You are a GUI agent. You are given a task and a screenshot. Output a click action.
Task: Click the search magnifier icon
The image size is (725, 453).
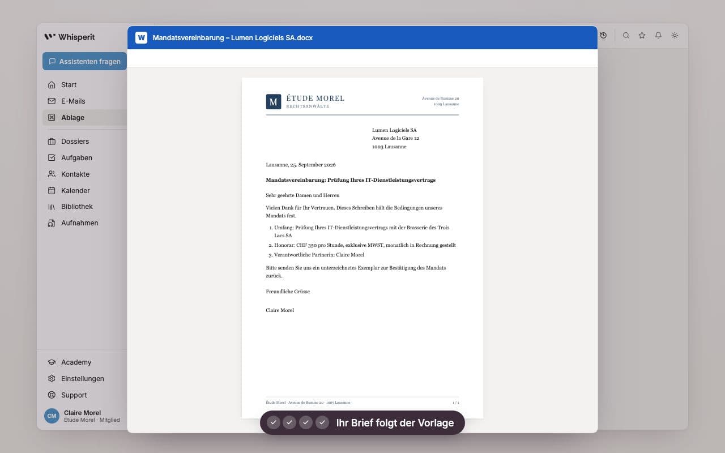click(626, 35)
